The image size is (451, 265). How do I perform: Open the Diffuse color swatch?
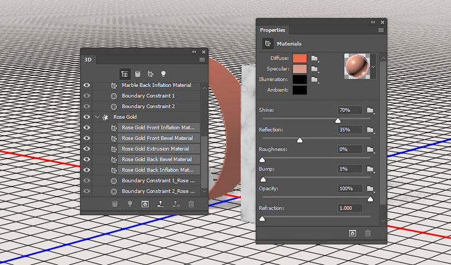pos(300,58)
